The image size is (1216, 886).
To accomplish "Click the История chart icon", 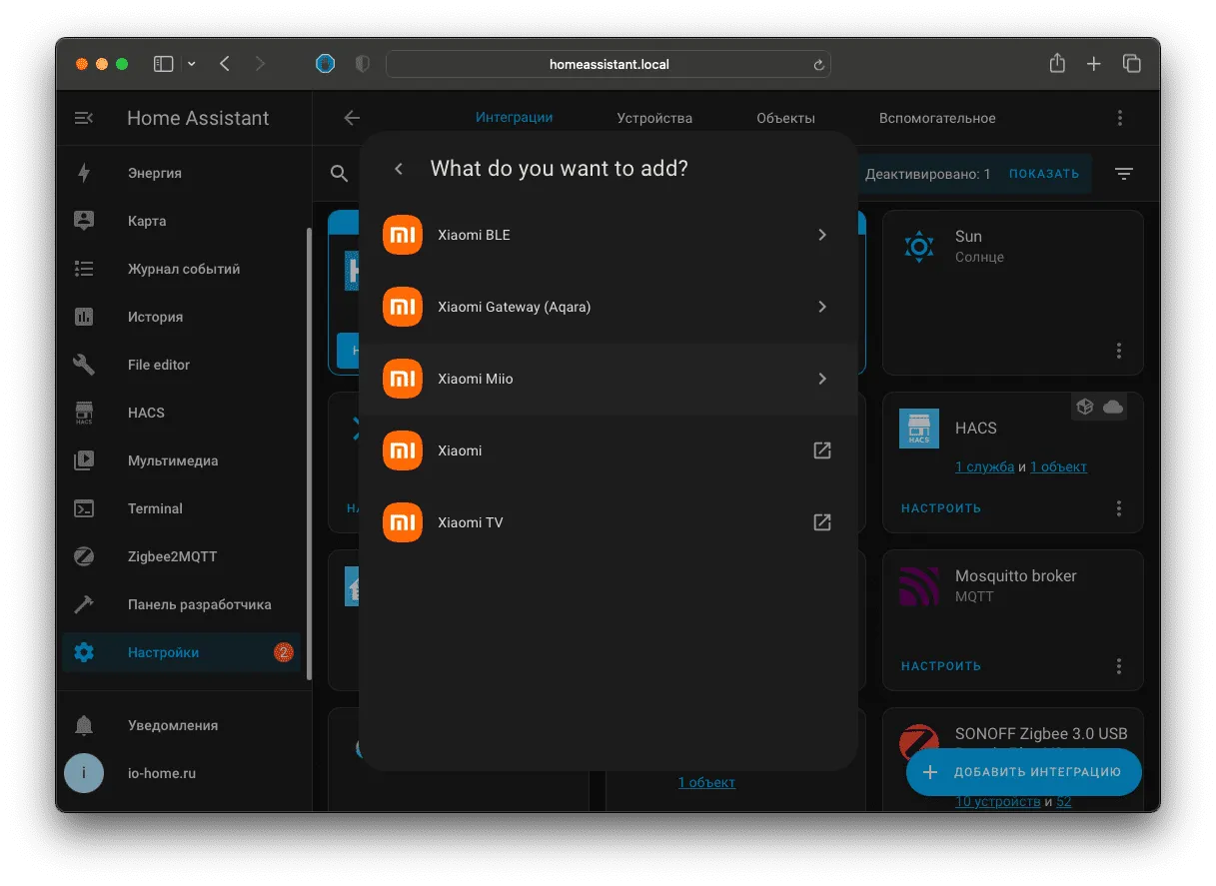I will (84, 317).
